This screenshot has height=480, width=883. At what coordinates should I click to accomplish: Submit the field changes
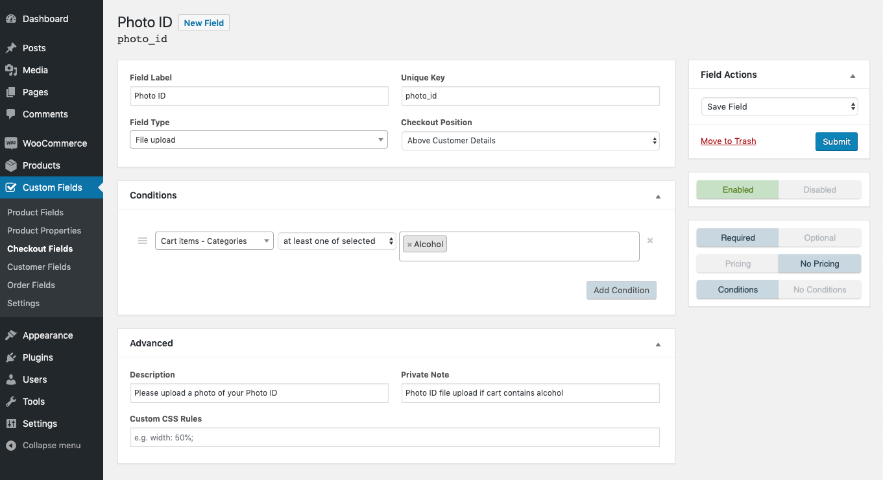[836, 141]
